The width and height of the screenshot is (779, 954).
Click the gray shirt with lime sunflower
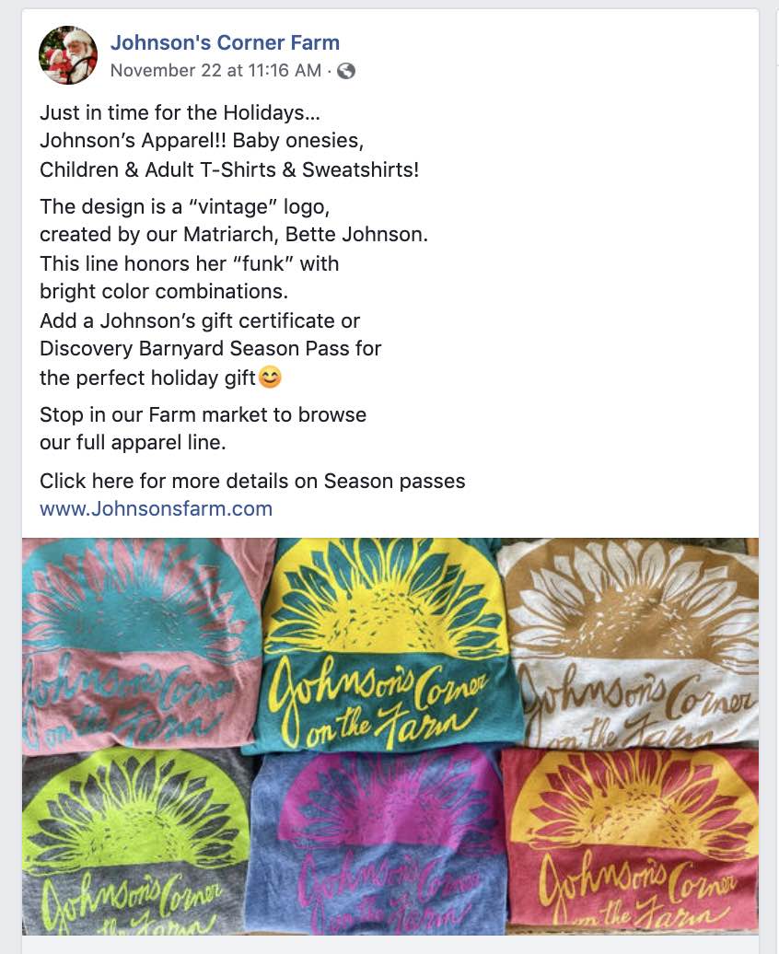pos(137,843)
